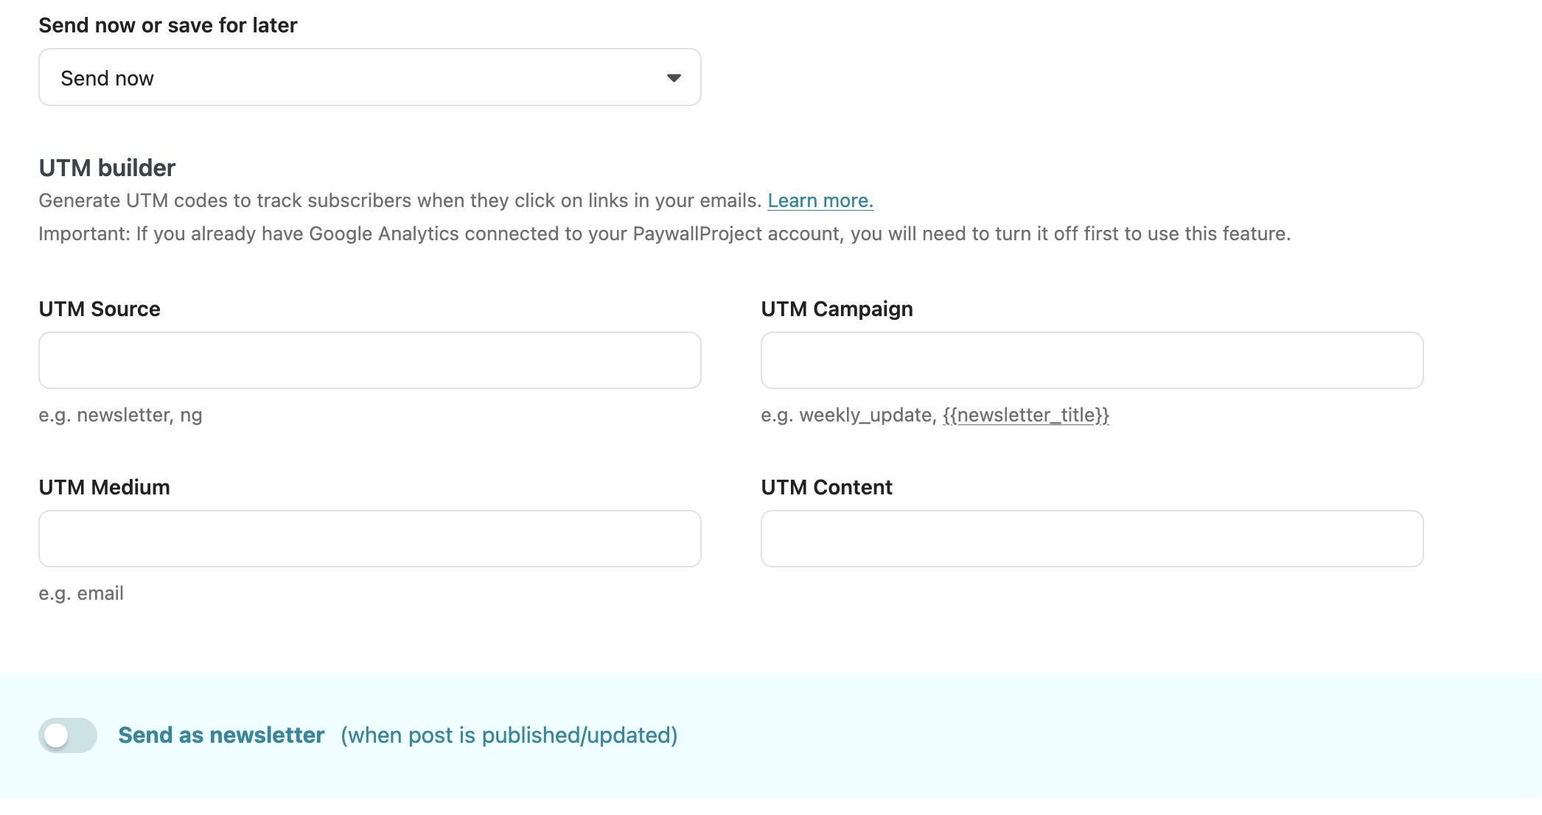Click the UTM builder heading
1542x815 pixels.
(107, 168)
